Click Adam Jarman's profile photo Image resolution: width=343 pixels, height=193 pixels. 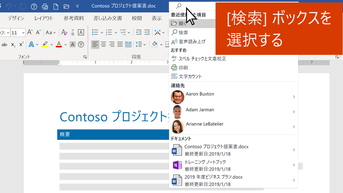pos(177,112)
